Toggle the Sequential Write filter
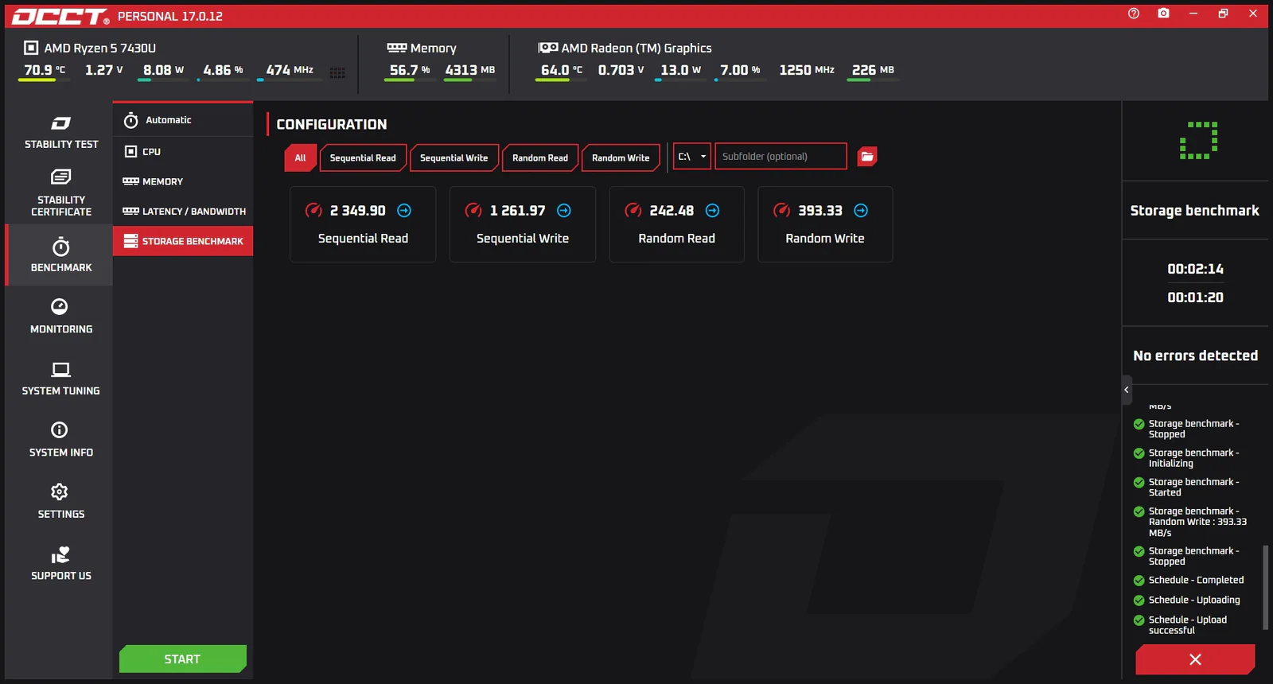The height and width of the screenshot is (684, 1273). pyautogui.click(x=454, y=157)
